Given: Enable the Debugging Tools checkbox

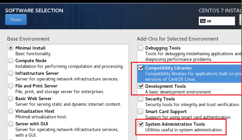Looking at the screenshot, I should (x=141, y=48).
